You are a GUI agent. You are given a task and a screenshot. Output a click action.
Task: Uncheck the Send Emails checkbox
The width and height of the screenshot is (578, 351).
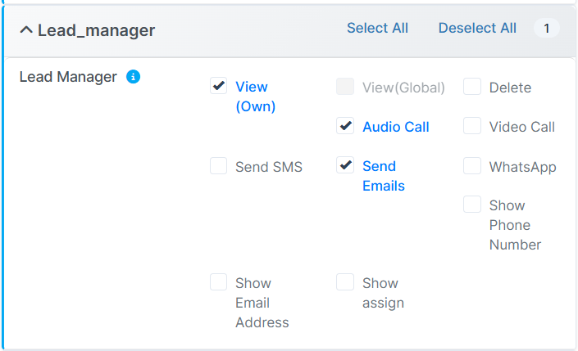pos(345,165)
